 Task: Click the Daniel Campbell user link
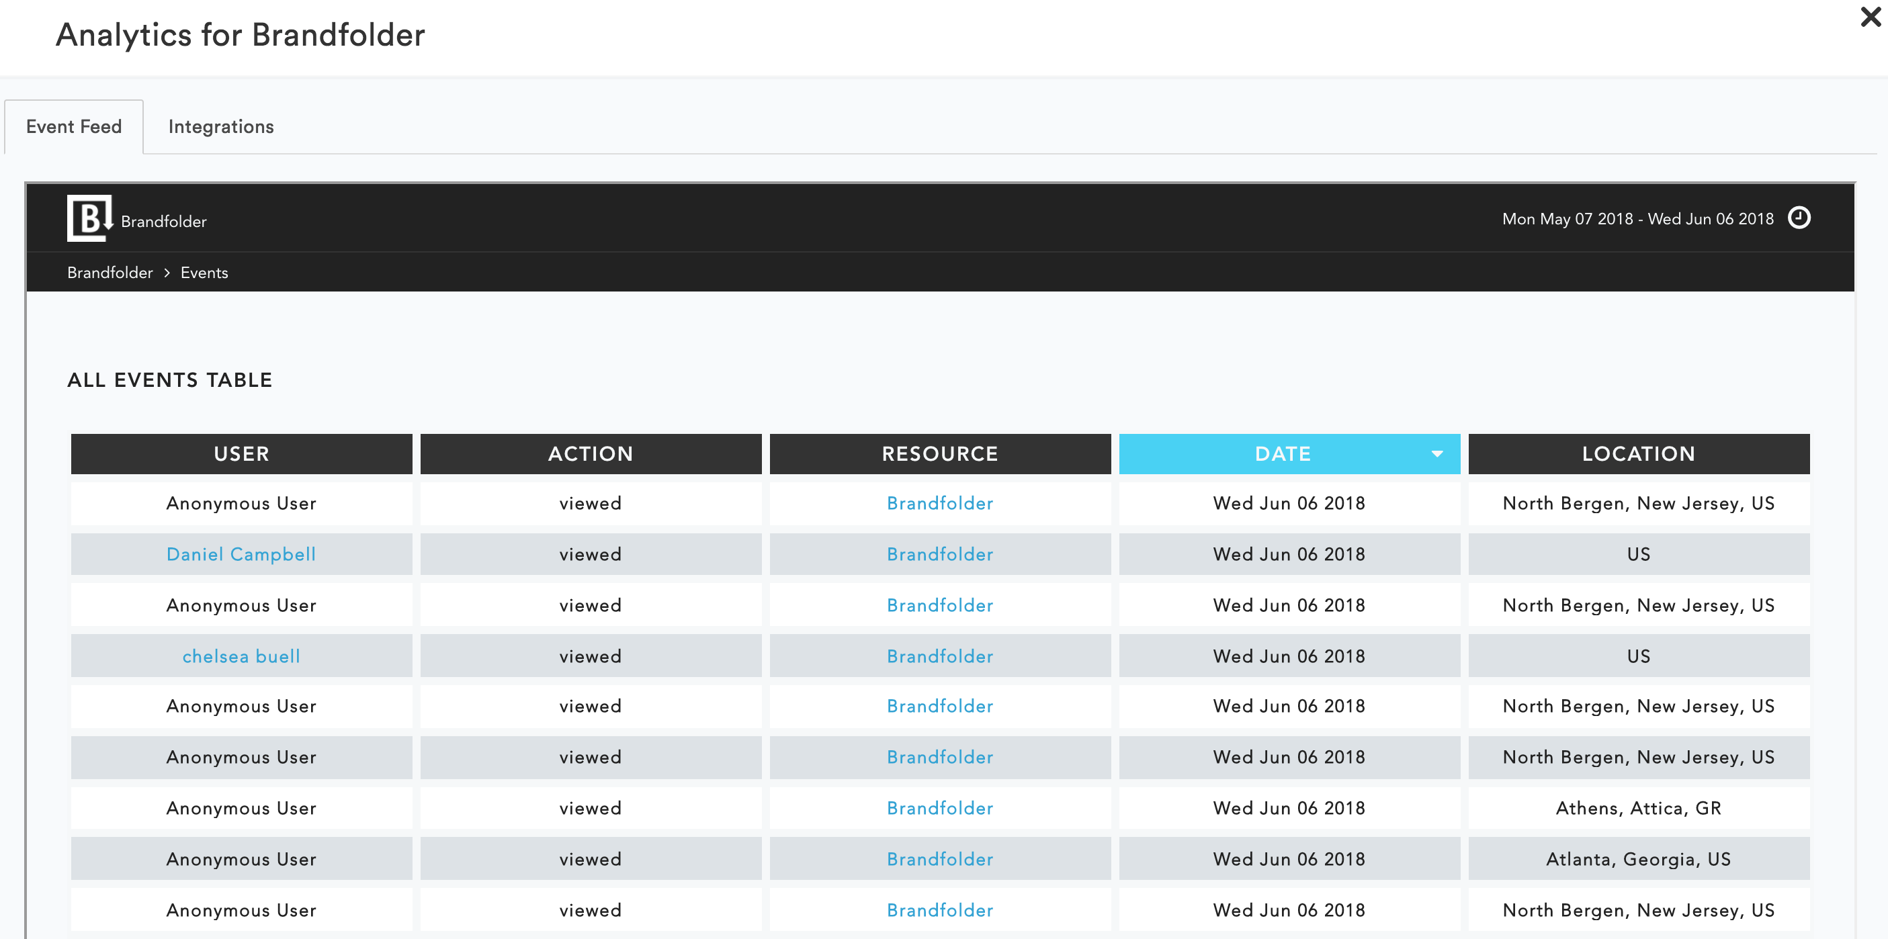[x=240, y=553]
